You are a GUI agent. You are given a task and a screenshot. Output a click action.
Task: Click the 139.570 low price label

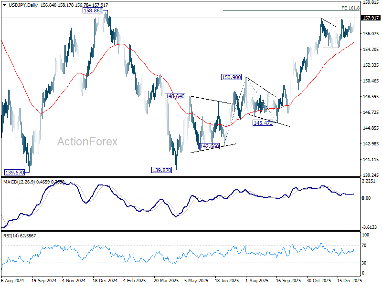tap(15, 173)
